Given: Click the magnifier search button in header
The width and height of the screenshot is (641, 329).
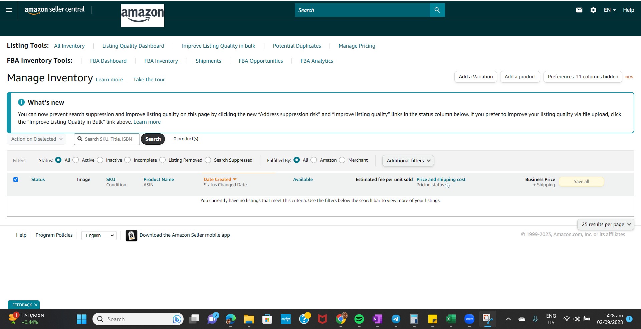Looking at the screenshot, I should 437,10.
